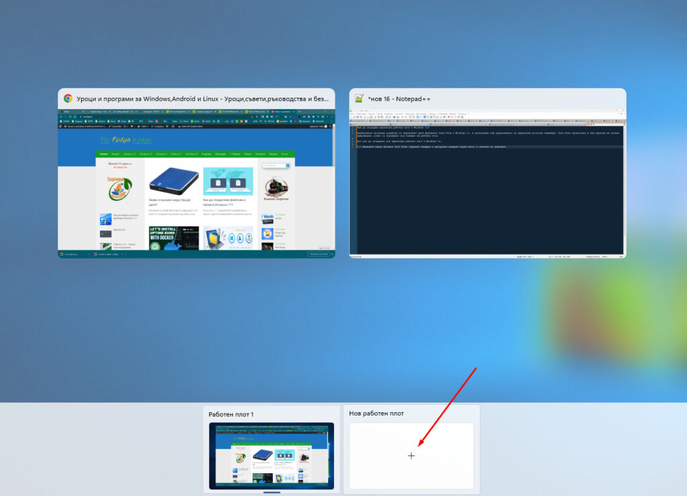Add a new desktop with the plus icon
Screen dimensions: 687x496
point(411,456)
